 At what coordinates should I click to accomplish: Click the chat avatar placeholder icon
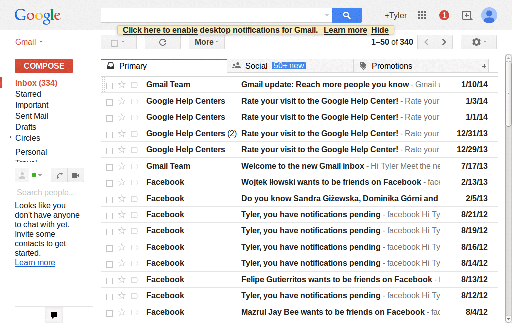click(x=22, y=175)
